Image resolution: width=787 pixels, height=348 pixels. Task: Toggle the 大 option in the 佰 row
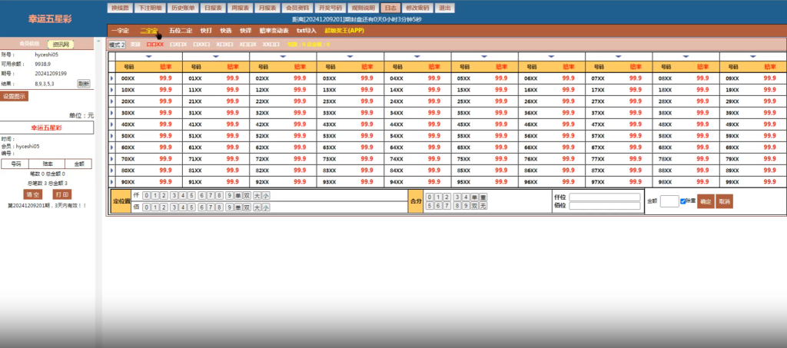pos(257,207)
